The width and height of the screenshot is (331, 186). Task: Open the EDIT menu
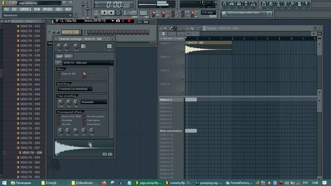(x=14, y=9)
